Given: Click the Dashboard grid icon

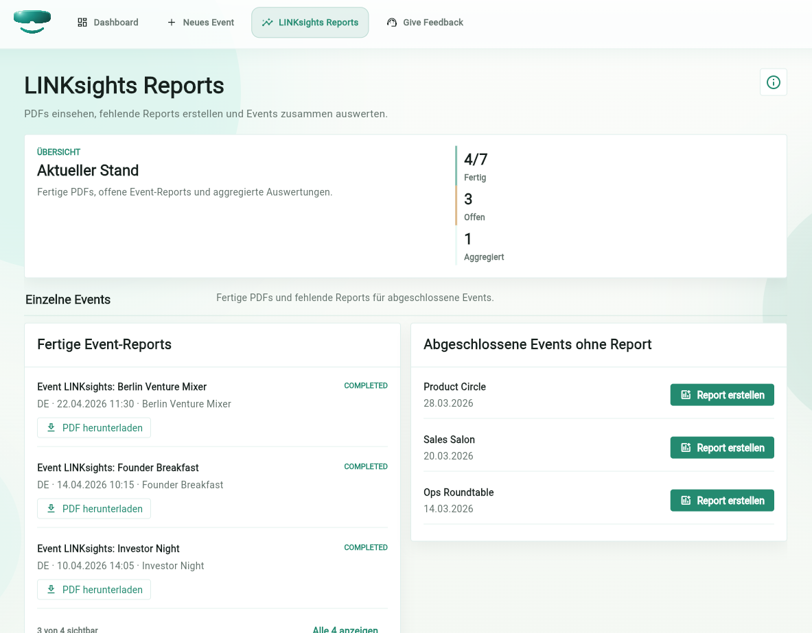Looking at the screenshot, I should click(x=82, y=22).
